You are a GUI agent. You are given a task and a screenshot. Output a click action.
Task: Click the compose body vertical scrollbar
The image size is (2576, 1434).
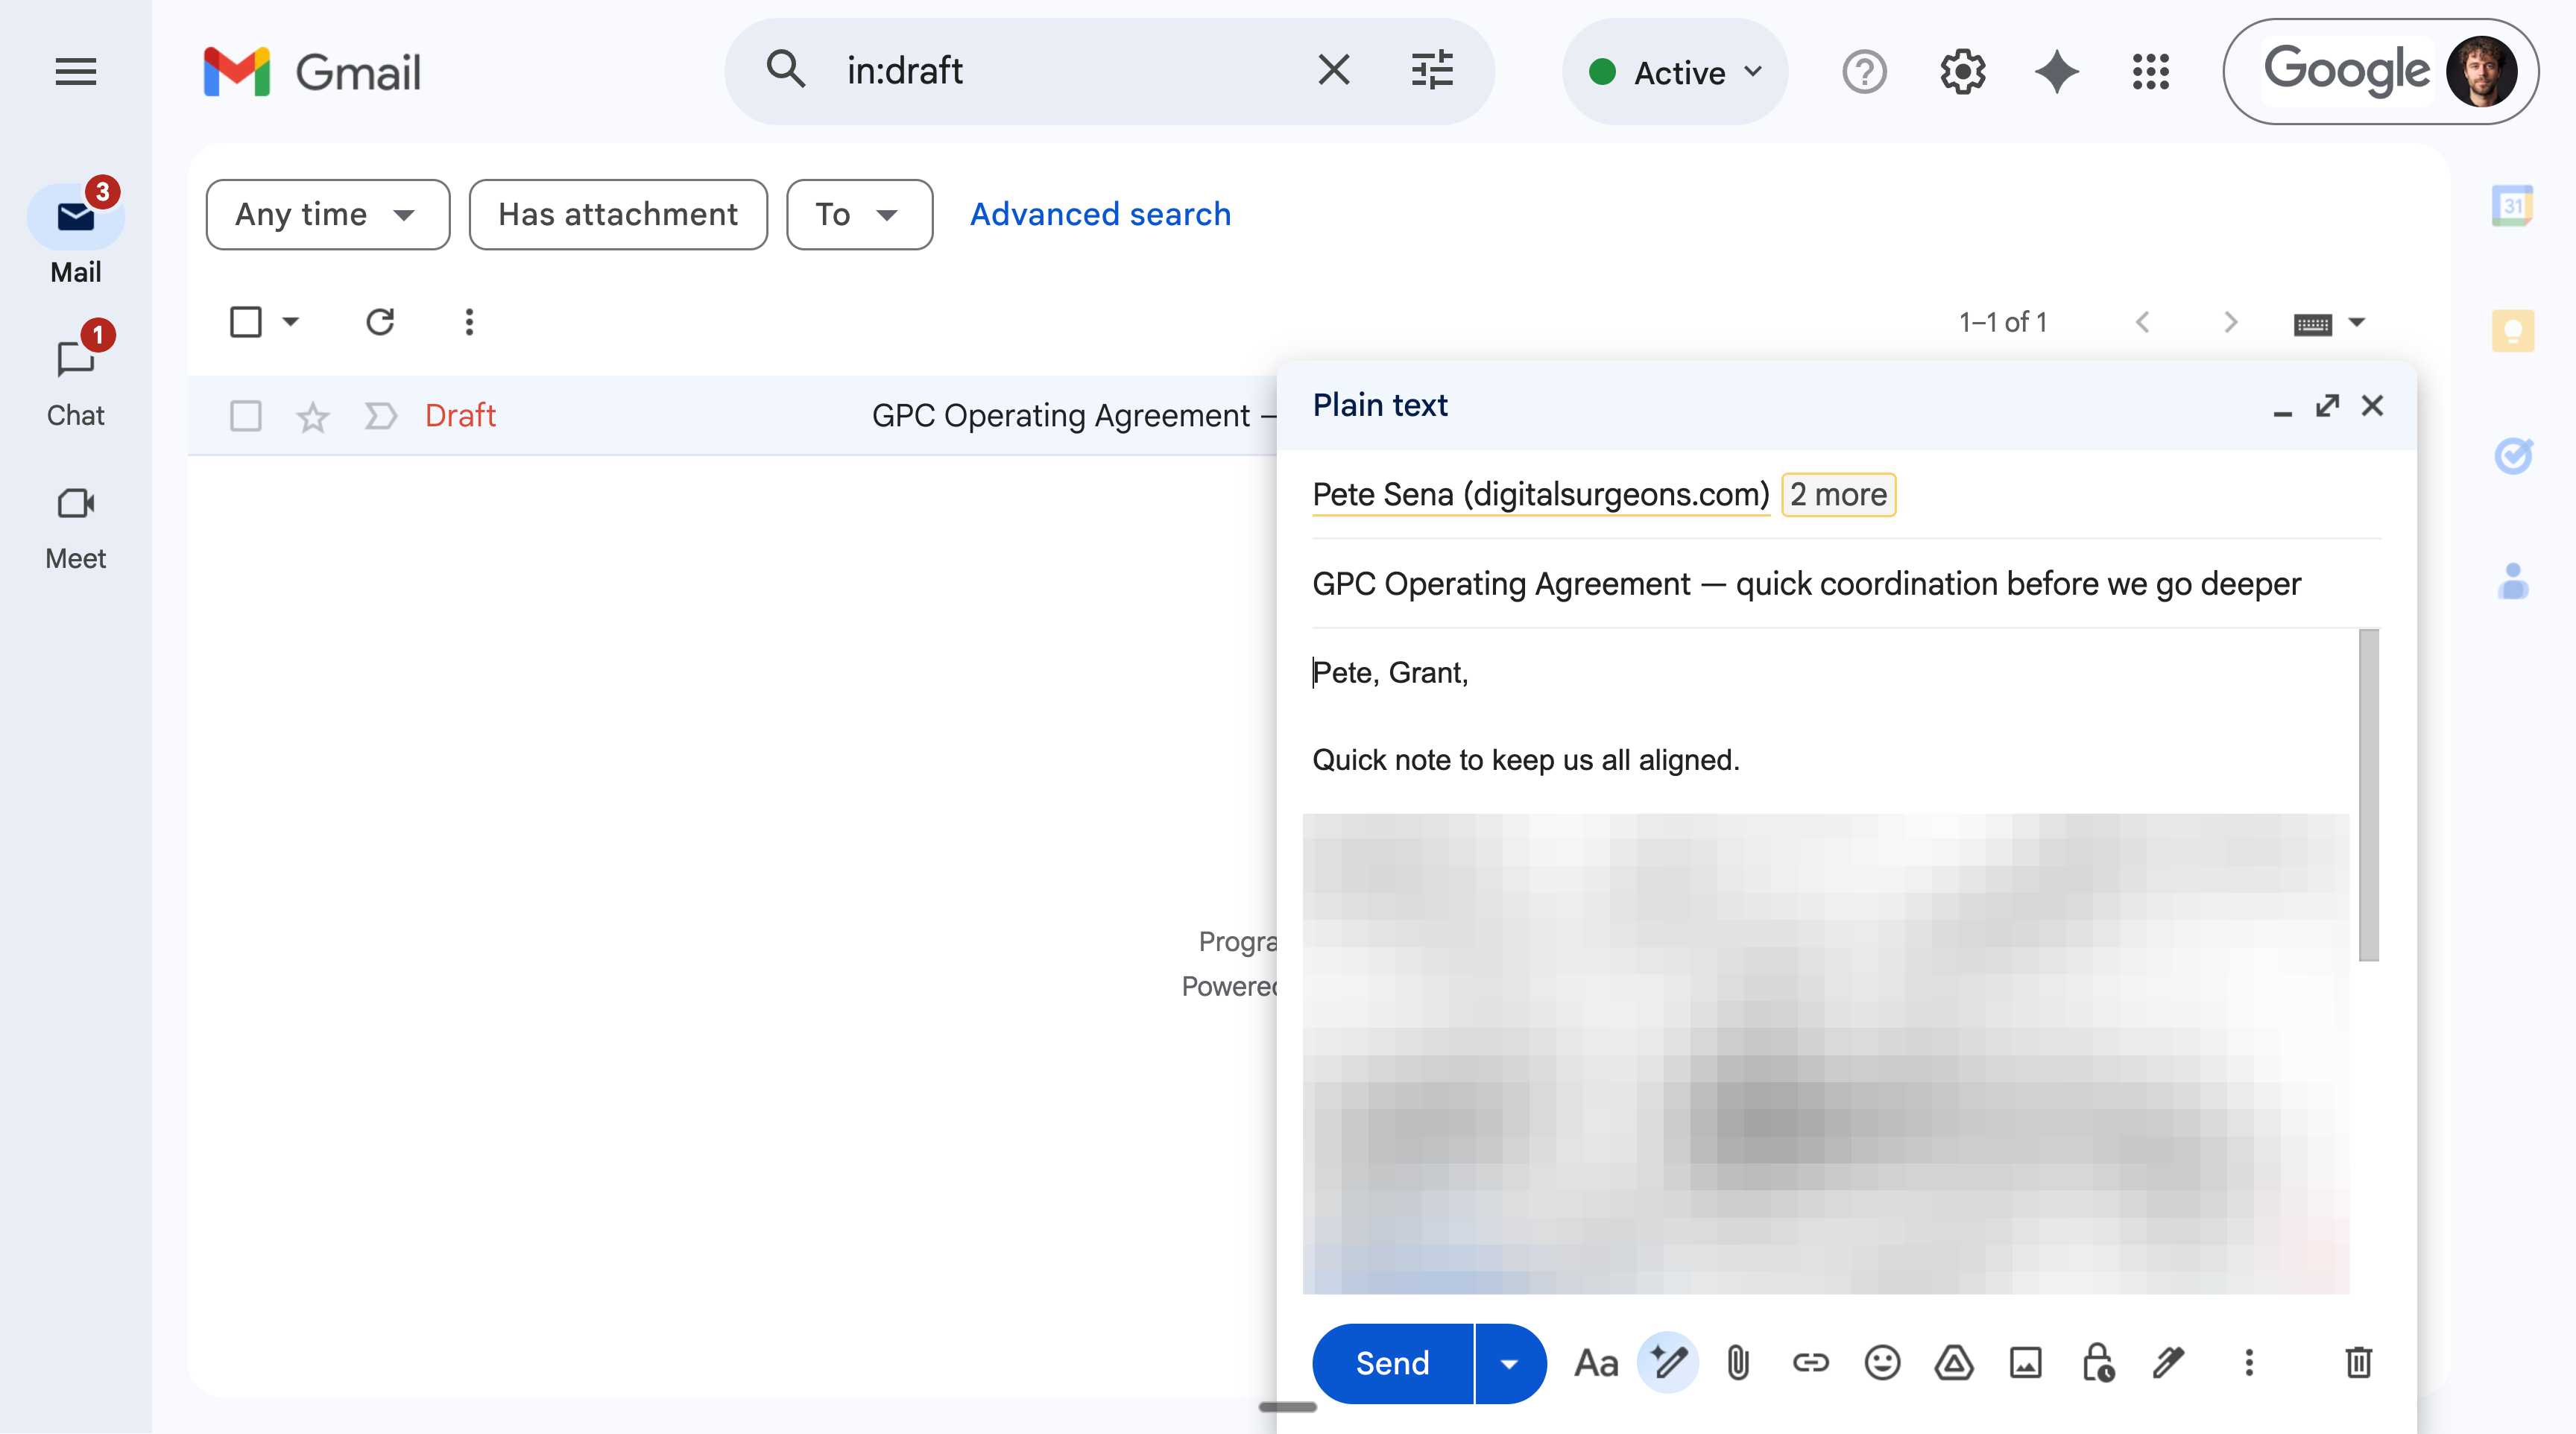coord(2368,795)
